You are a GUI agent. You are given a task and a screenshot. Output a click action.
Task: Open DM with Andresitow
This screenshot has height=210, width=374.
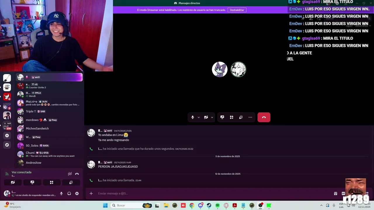(x=49, y=163)
